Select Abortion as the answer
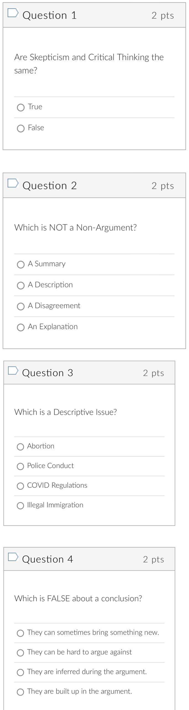 pyautogui.click(x=20, y=447)
